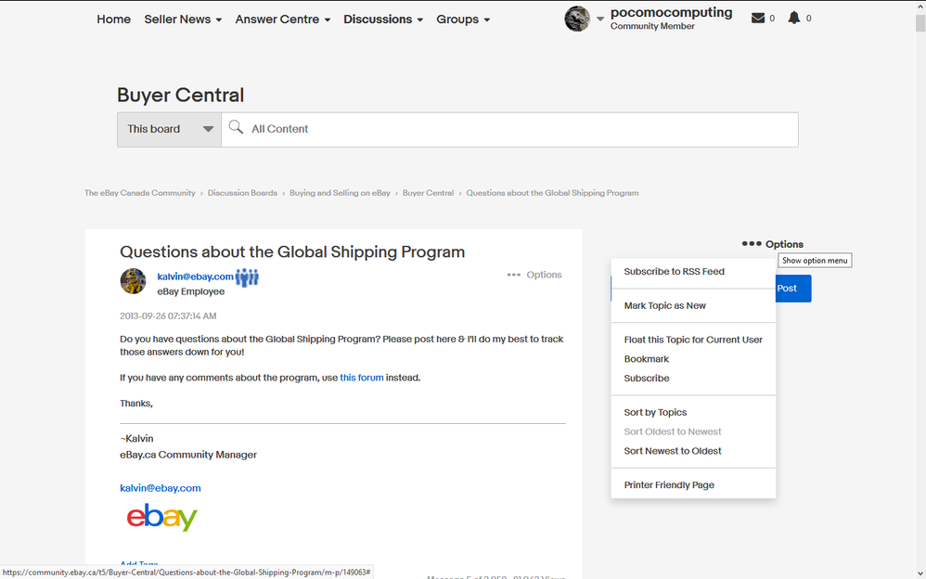Viewport: 926px width, 579px height.
Task: Open Printer Friendly Page
Action: click(668, 485)
